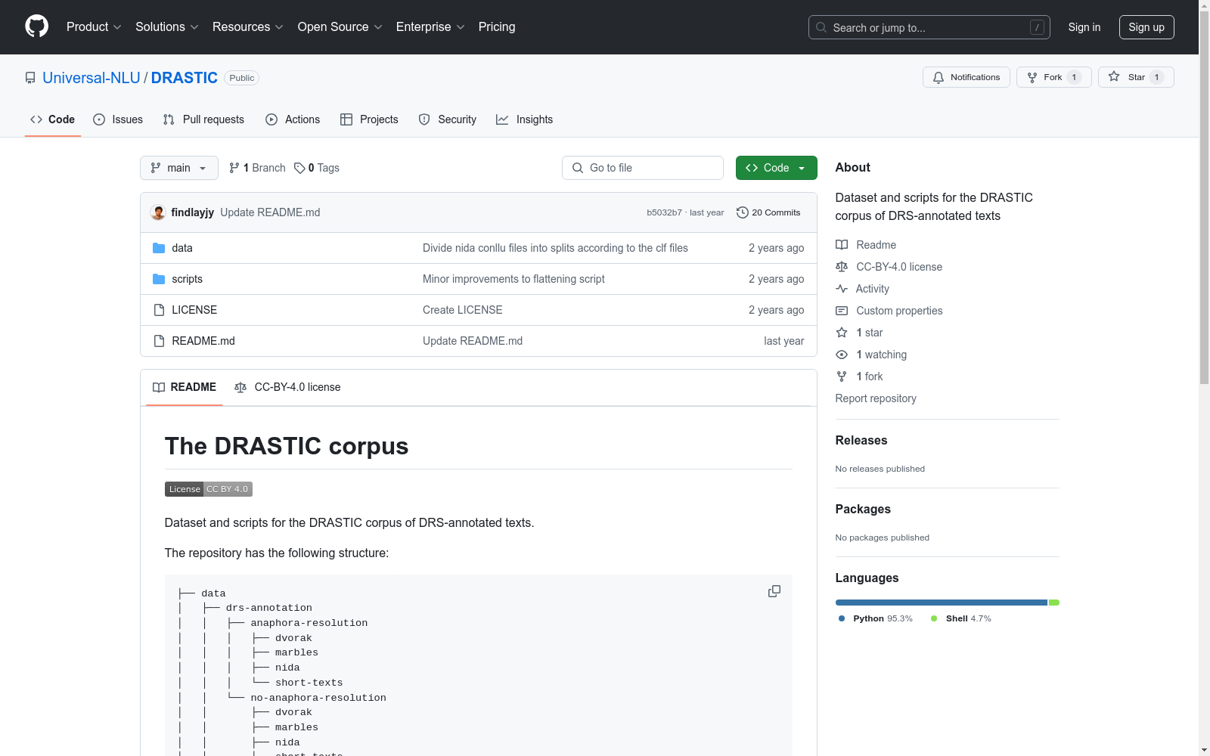Open the findlayjy author link
The image size is (1210, 756).
coord(192,212)
